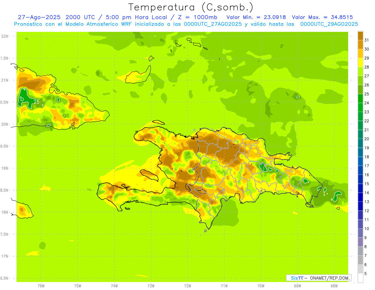Click the "SisTT – ONAMET/REP.DOM." credit label
This screenshot has height=290, width=375.
[x=318, y=278]
